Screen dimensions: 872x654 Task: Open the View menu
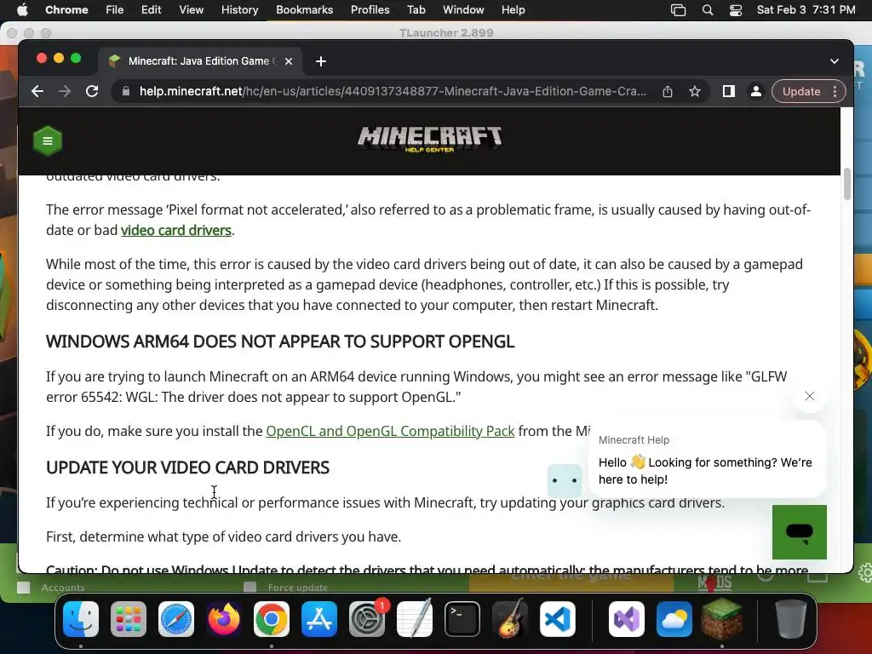coord(191,9)
